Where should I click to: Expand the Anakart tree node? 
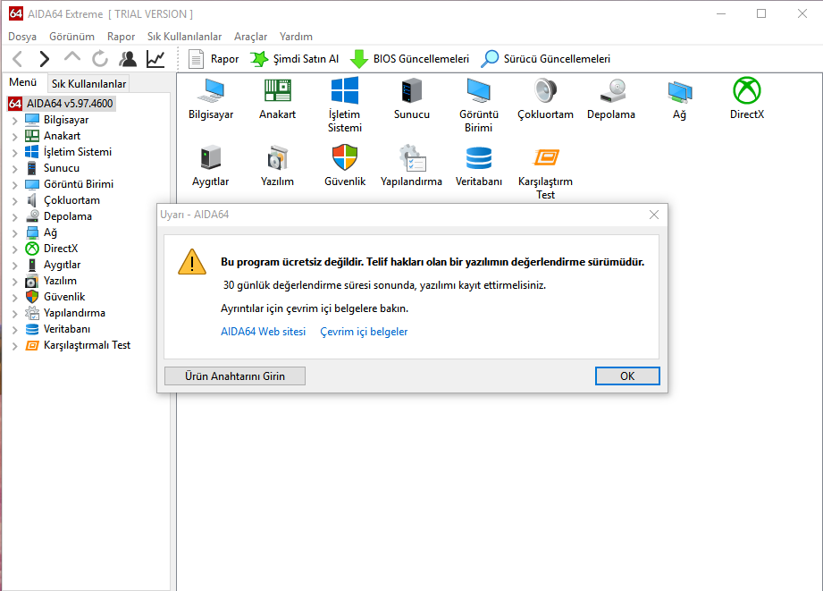(14, 137)
